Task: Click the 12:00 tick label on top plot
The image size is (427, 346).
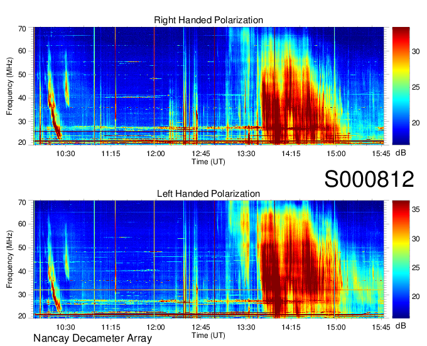Action: pyautogui.click(x=156, y=154)
